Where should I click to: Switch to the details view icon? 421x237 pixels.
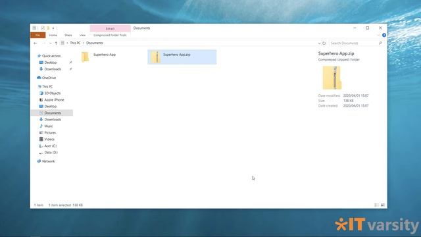(376, 205)
